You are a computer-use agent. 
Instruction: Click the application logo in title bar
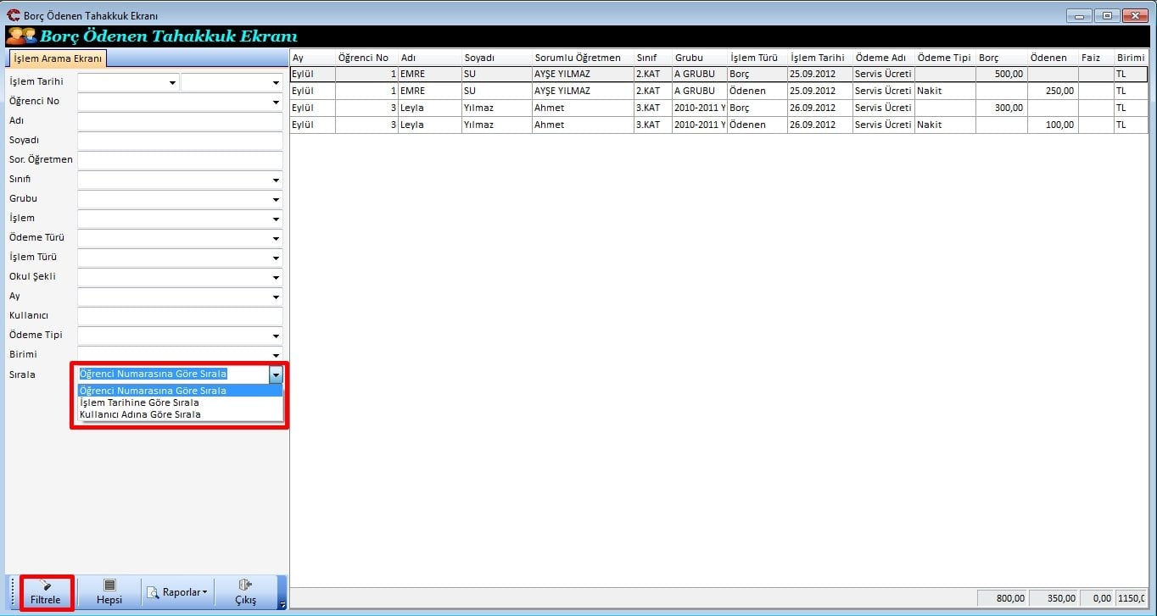13,15
